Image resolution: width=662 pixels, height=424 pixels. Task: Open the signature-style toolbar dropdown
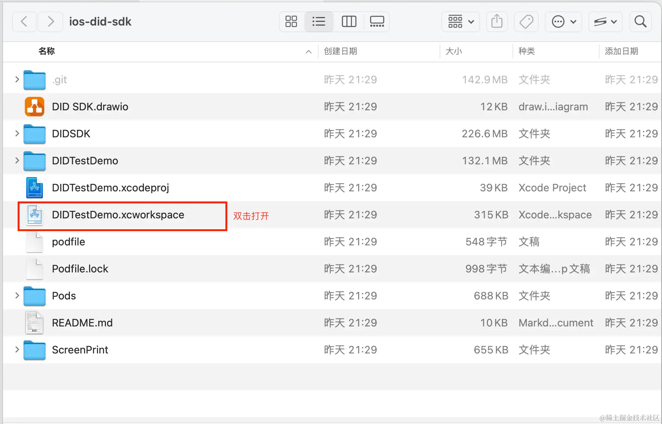click(x=605, y=21)
